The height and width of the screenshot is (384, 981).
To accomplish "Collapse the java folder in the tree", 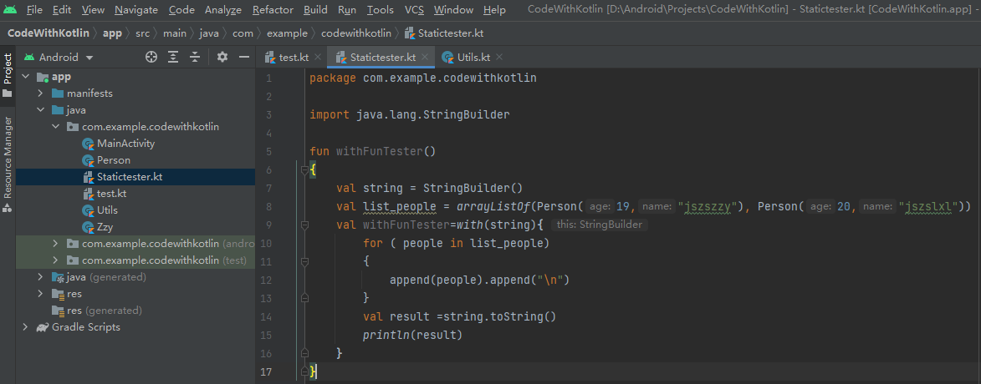I will (x=40, y=110).
